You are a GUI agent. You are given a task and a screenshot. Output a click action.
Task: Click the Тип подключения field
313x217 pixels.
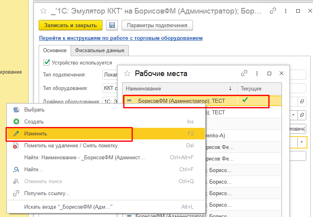pyautogui.click(x=204, y=75)
